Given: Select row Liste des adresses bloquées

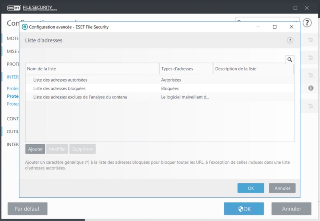Looking at the screenshot, I should click(x=160, y=88).
